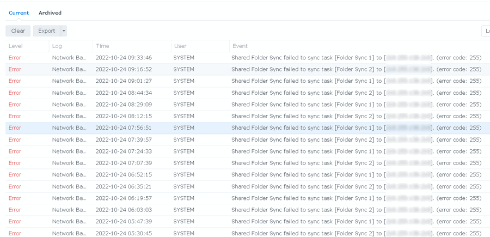Click the Export button
490x237 pixels.
(x=47, y=31)
